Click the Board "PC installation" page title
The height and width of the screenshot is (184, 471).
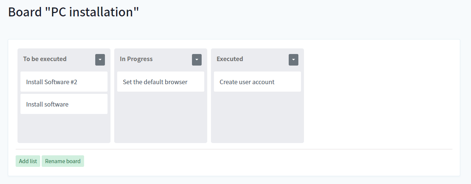click(x=73, y=12)
